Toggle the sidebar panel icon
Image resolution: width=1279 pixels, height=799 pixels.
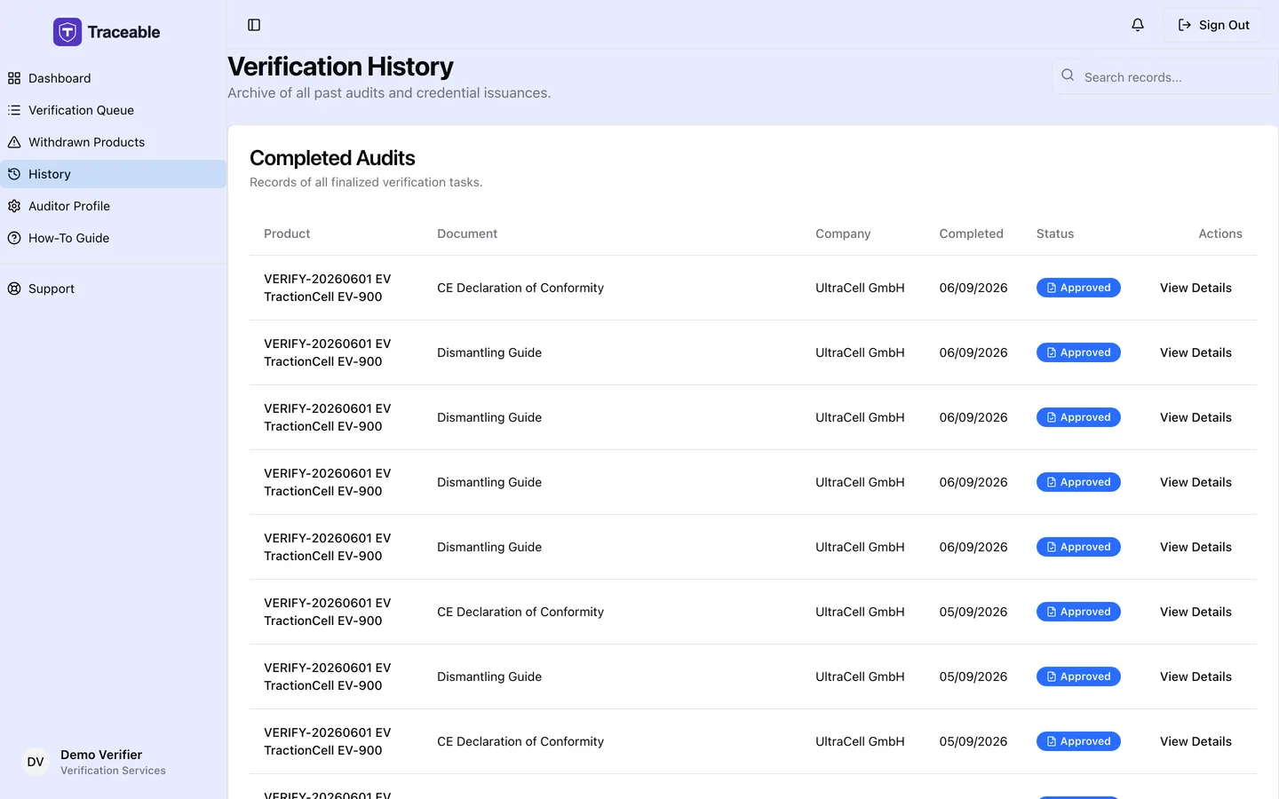coord(254,25)
